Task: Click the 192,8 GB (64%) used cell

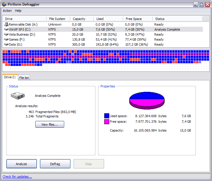Action: tap(107, 44)
